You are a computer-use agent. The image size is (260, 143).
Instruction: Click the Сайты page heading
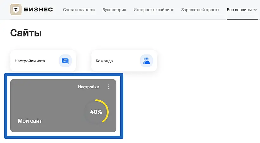point(26,33)
